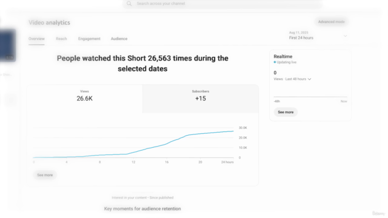388x218 pixels.
Task: Click the date range chevron arrow
Action: [345, 36]
